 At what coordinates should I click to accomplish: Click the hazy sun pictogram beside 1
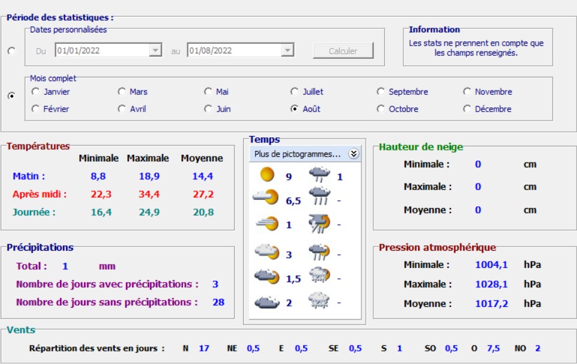click(x=267, y=223)
